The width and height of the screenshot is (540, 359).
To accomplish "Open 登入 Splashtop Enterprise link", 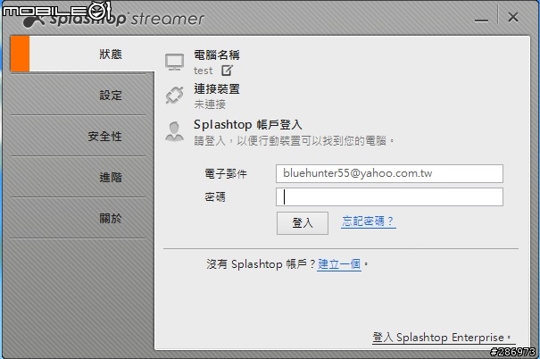I will [x=442, y=338].
